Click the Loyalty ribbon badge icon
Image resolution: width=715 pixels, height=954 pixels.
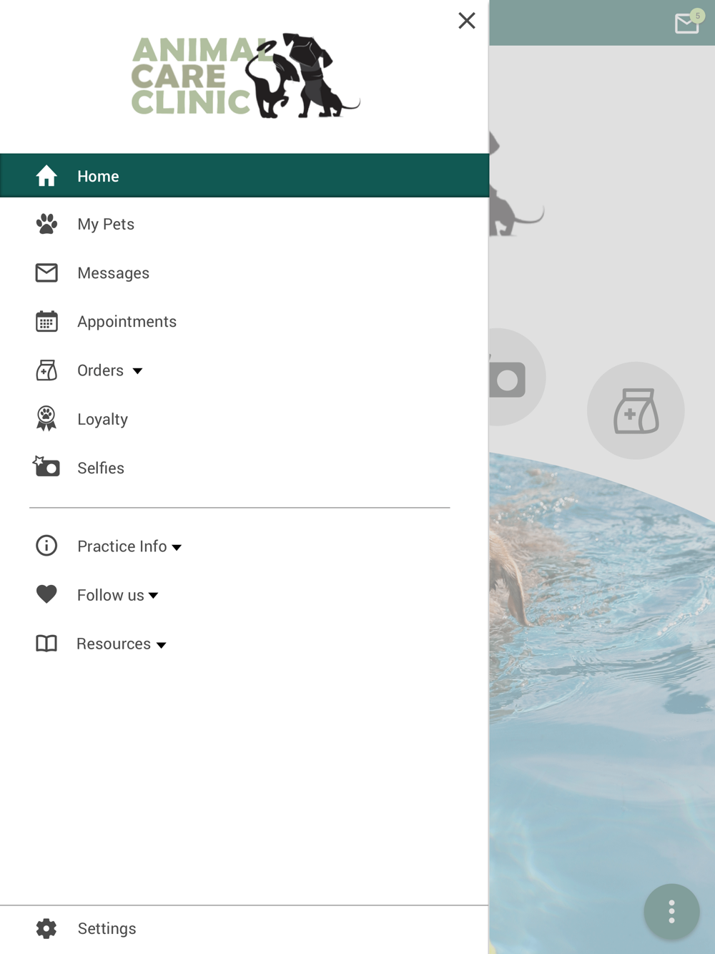click(x=46, y=419)
